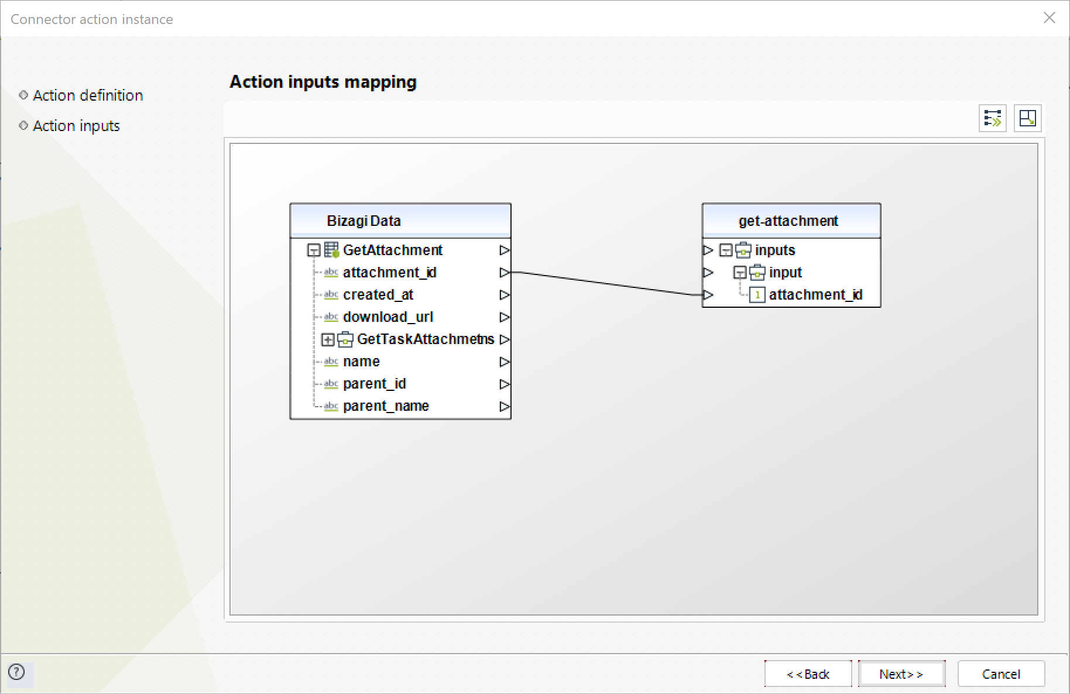Click the output arrow of parent_name
The height and width of the screenshot is (694, 1070).
coord(504,406)
